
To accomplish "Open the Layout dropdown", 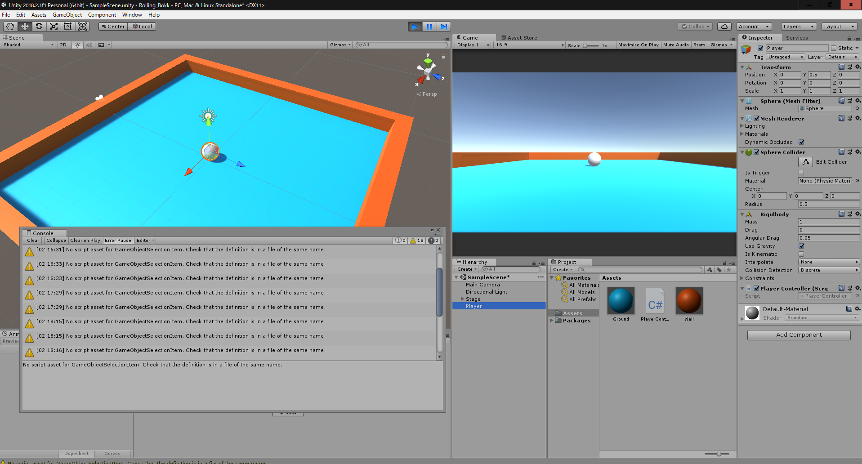I will [839, 27].
